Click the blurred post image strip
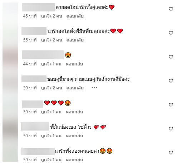This screenshot has width=177, height=167. tap(10, 82)
